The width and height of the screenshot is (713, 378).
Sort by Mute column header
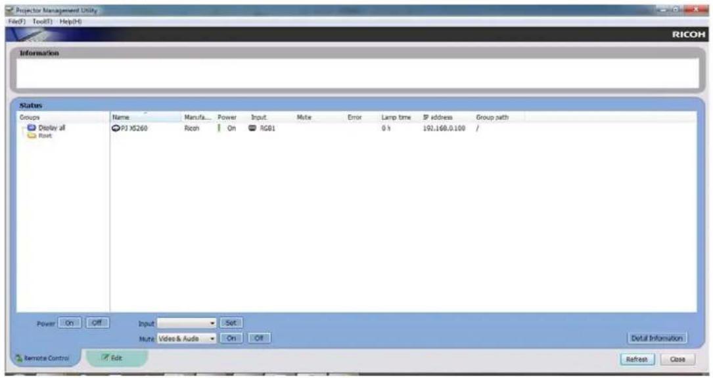point(319,118)
